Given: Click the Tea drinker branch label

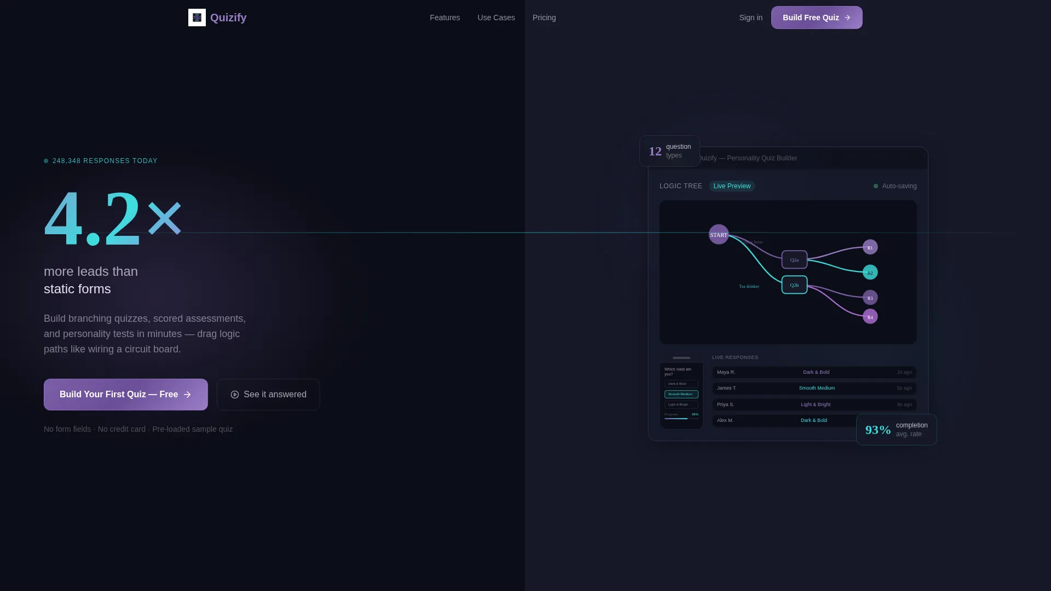Looking at the screenshot, I should 749,286.
